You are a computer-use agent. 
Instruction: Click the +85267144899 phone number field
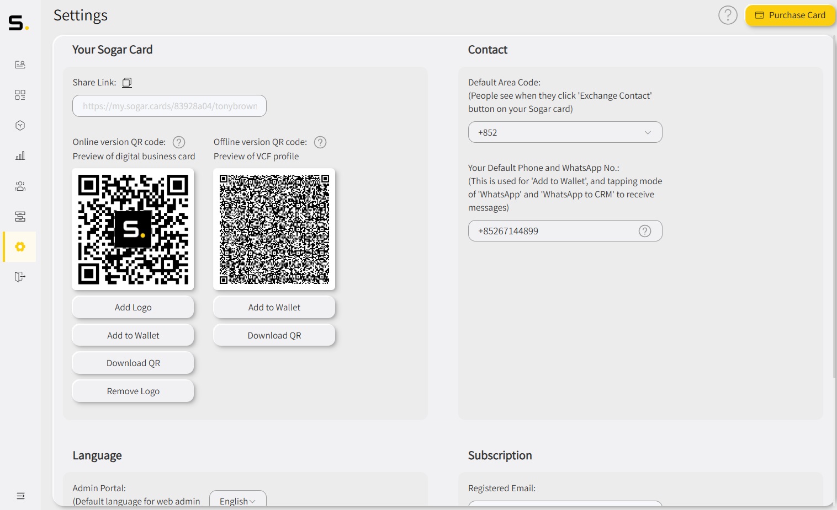(x=565, y=231)
